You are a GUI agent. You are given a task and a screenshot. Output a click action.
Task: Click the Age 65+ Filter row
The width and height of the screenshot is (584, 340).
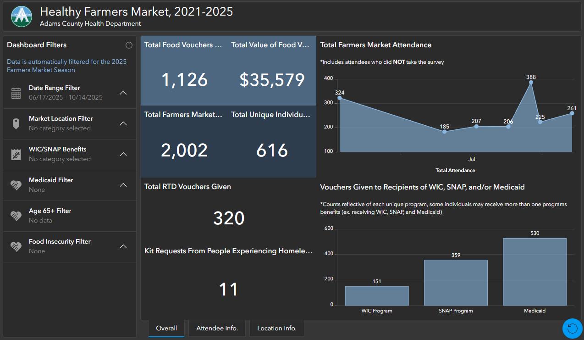(x=70, y=216)
